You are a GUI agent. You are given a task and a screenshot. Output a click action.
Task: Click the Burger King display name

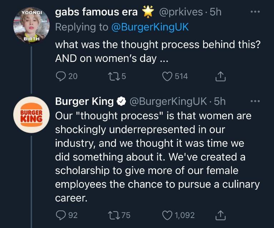[84, 102]
